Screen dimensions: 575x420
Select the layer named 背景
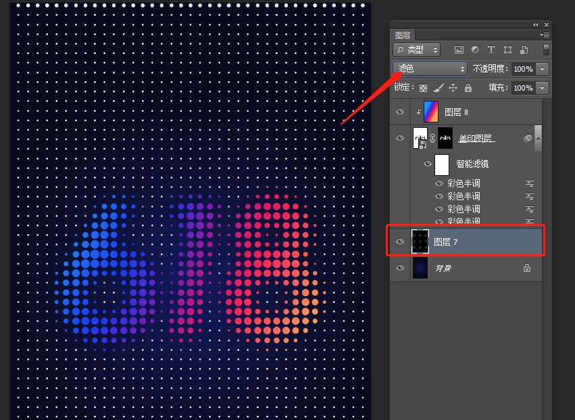[x=443, y=269]
